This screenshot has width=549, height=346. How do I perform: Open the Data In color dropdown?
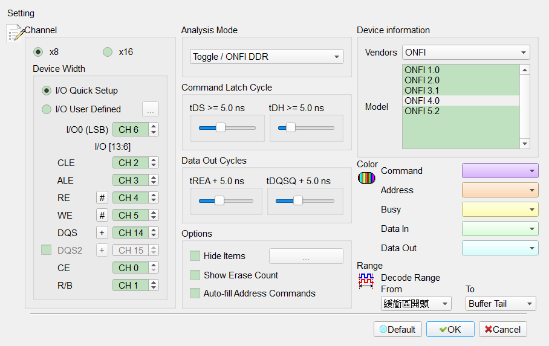click(500, 228)
